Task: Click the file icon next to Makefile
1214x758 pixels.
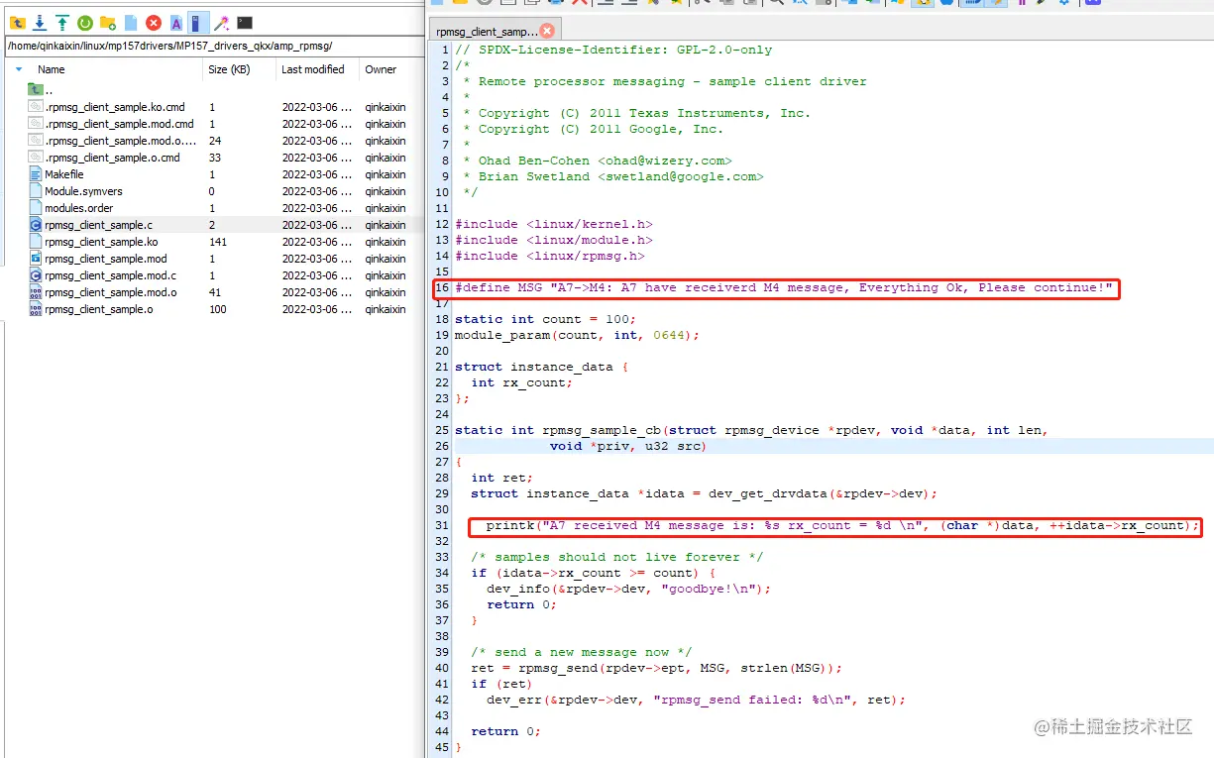Action: pyautogui.click(x=36, y=174)
